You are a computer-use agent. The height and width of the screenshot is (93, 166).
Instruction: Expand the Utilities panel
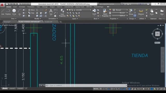tap(142, 19)
